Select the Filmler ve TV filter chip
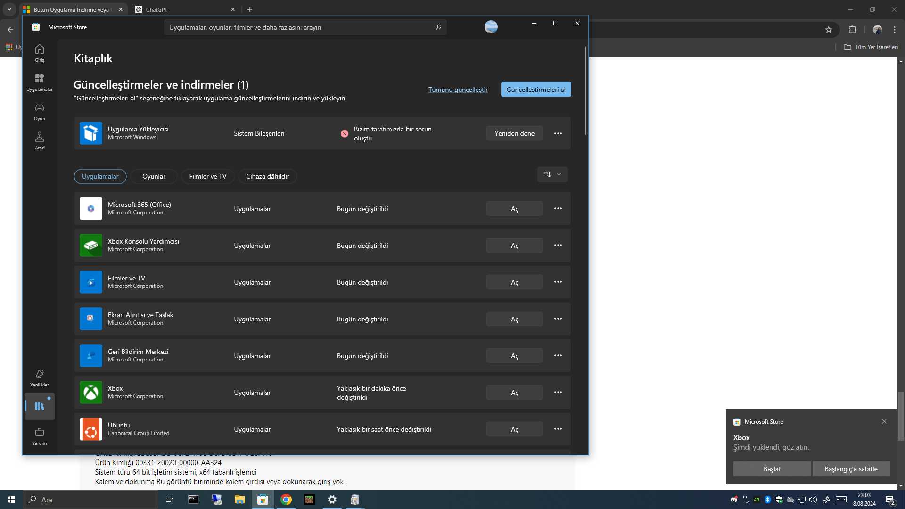This screenshot has height=509, width=905. (207, 176)
